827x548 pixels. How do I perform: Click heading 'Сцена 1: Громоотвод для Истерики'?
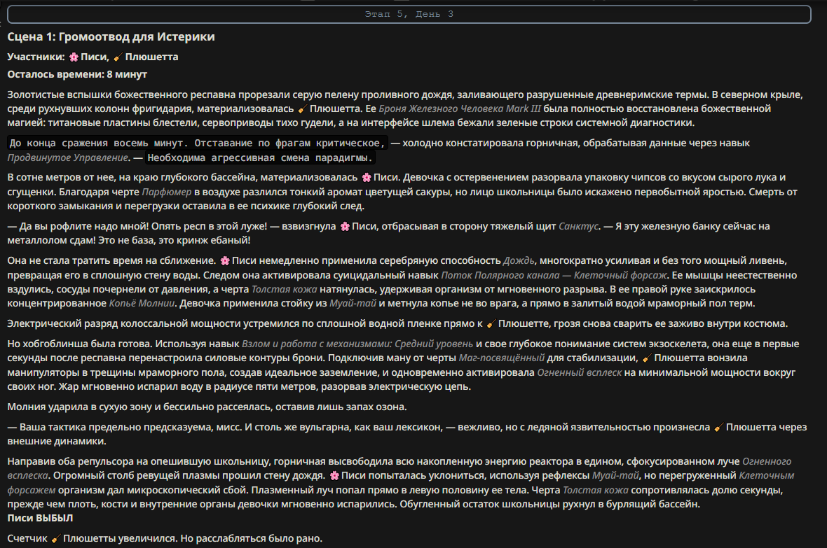pos(111,37)
